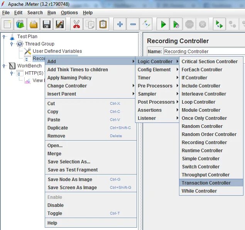Expand the Assertions submenu
The width and height of the screenshot is (245, 230).
click(x=157, y=110)
